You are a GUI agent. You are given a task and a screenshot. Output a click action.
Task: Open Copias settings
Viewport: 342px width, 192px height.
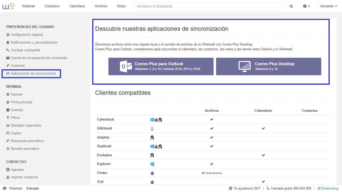tap(16, 133)
